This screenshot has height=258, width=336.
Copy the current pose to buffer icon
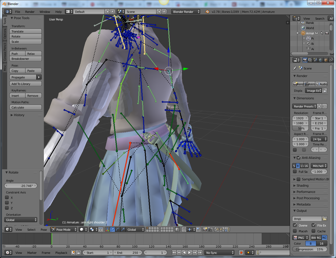pyautogui.click(x=217, y=229)
